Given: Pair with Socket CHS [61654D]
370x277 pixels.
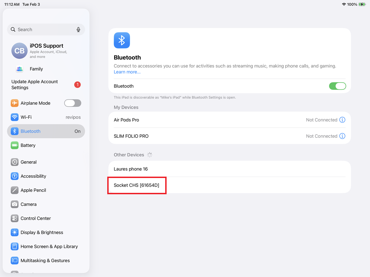Looking at the screenshot, I should coord(230,185).
